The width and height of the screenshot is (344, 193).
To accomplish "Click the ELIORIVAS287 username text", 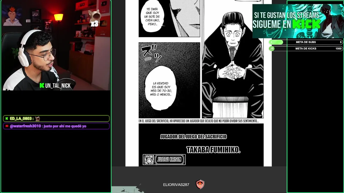I will click(x=176, y=185).
